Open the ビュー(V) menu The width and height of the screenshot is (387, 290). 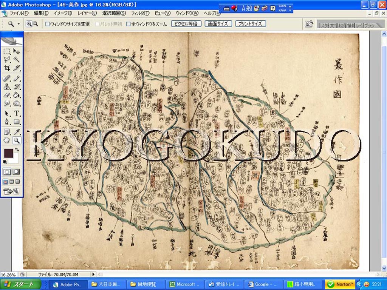coord(163,13)
